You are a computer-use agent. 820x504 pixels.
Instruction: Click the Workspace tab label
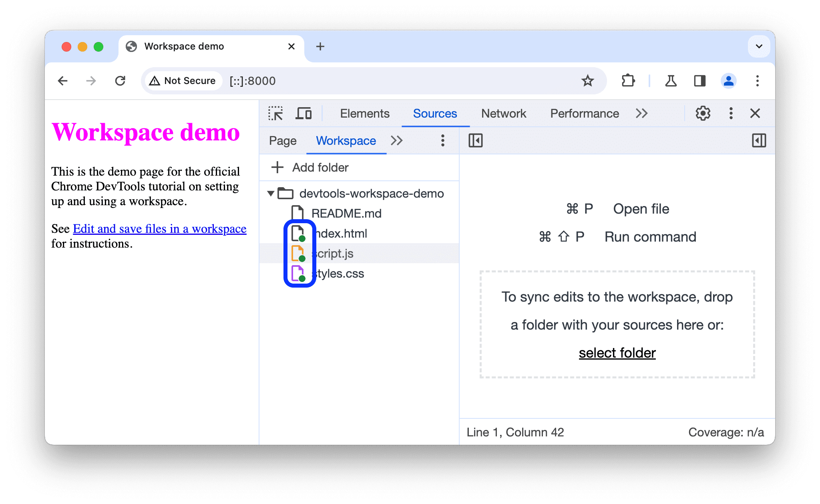[346, 140]
